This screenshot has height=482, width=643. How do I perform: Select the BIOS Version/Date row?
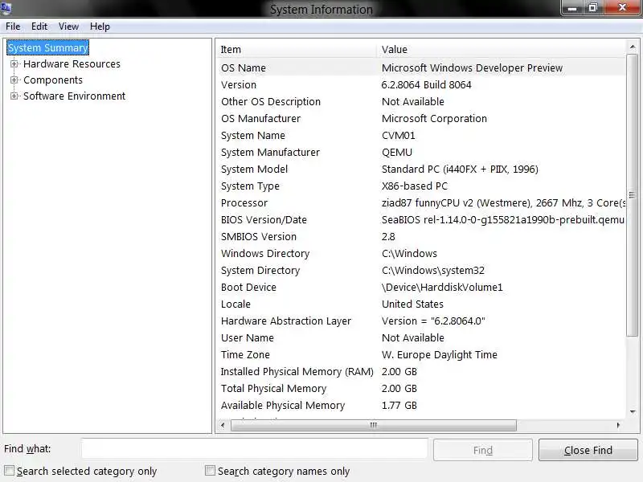[420, 219]
